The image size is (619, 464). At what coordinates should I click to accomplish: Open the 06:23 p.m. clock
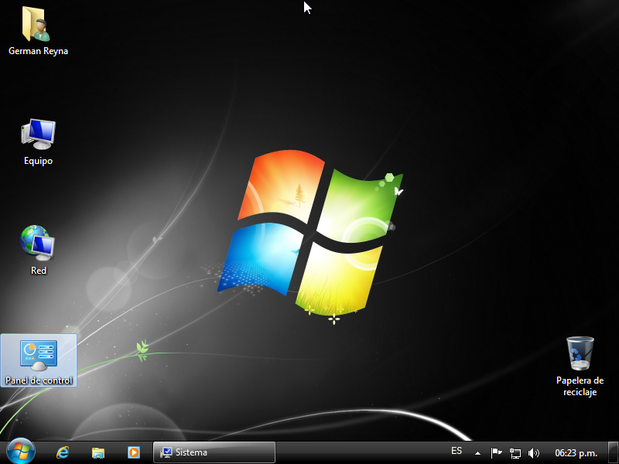click(576, 453)
